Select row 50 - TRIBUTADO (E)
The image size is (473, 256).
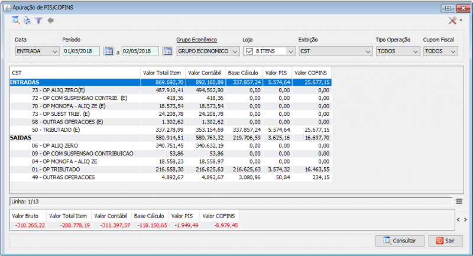[171, 129]
